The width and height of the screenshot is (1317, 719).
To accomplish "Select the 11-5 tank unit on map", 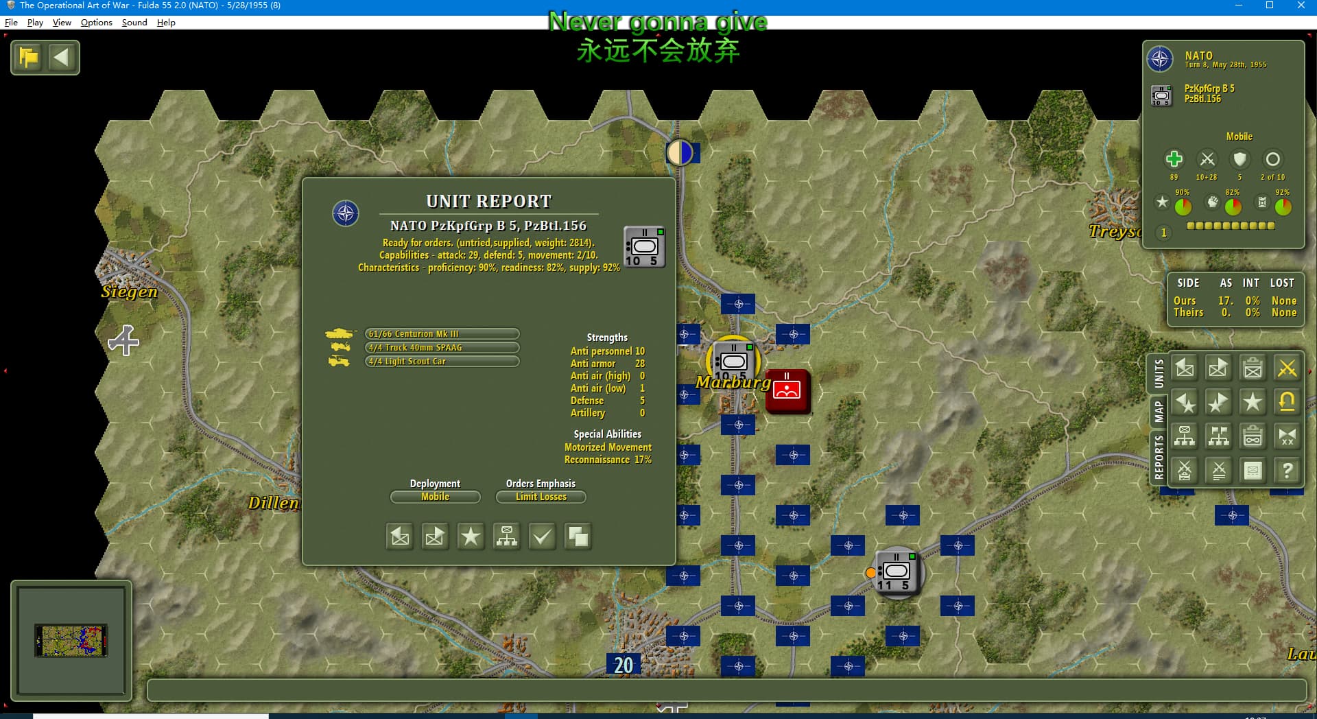I will pos(896,572).
